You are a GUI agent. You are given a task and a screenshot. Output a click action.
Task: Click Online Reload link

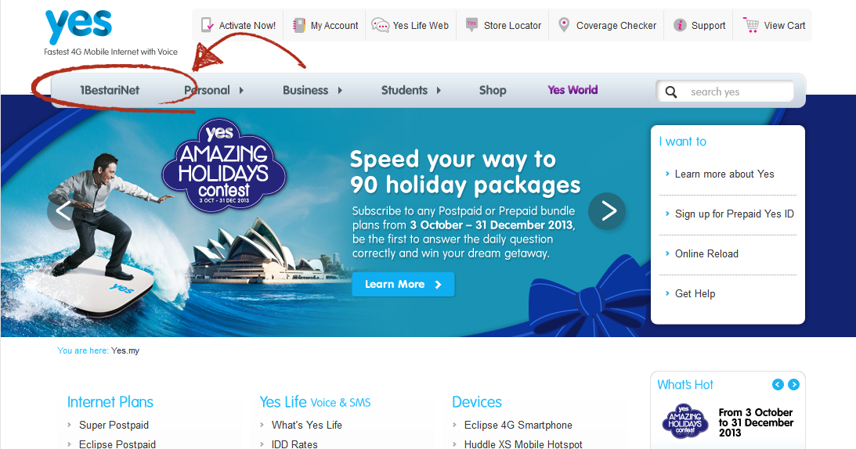pos(706,253)
